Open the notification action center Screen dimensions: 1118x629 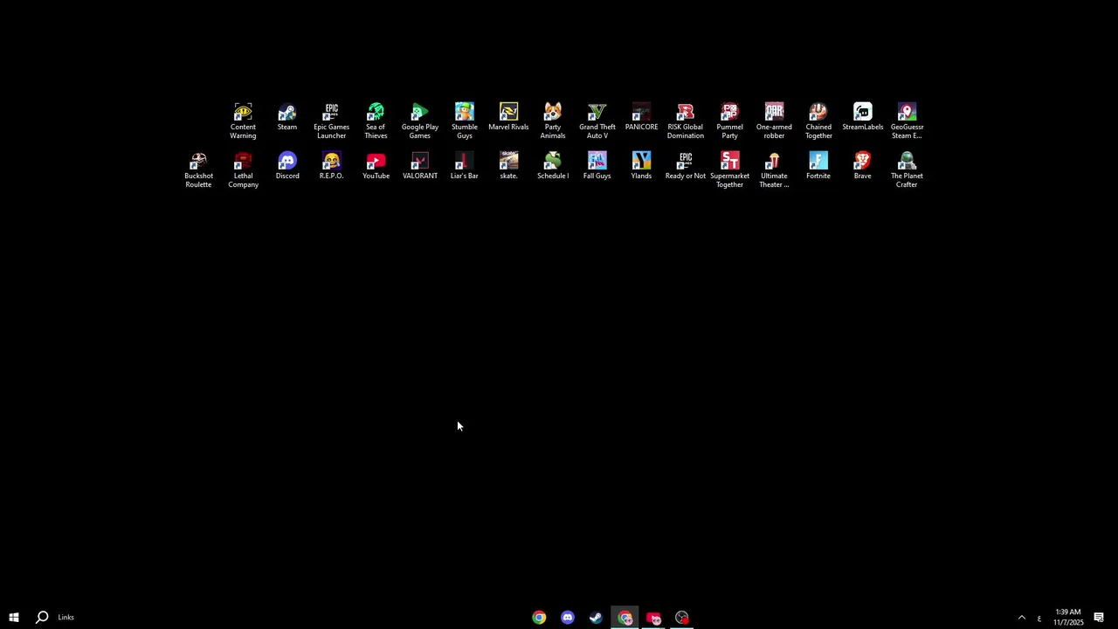pyautogui.click(x=1099, y=618)
